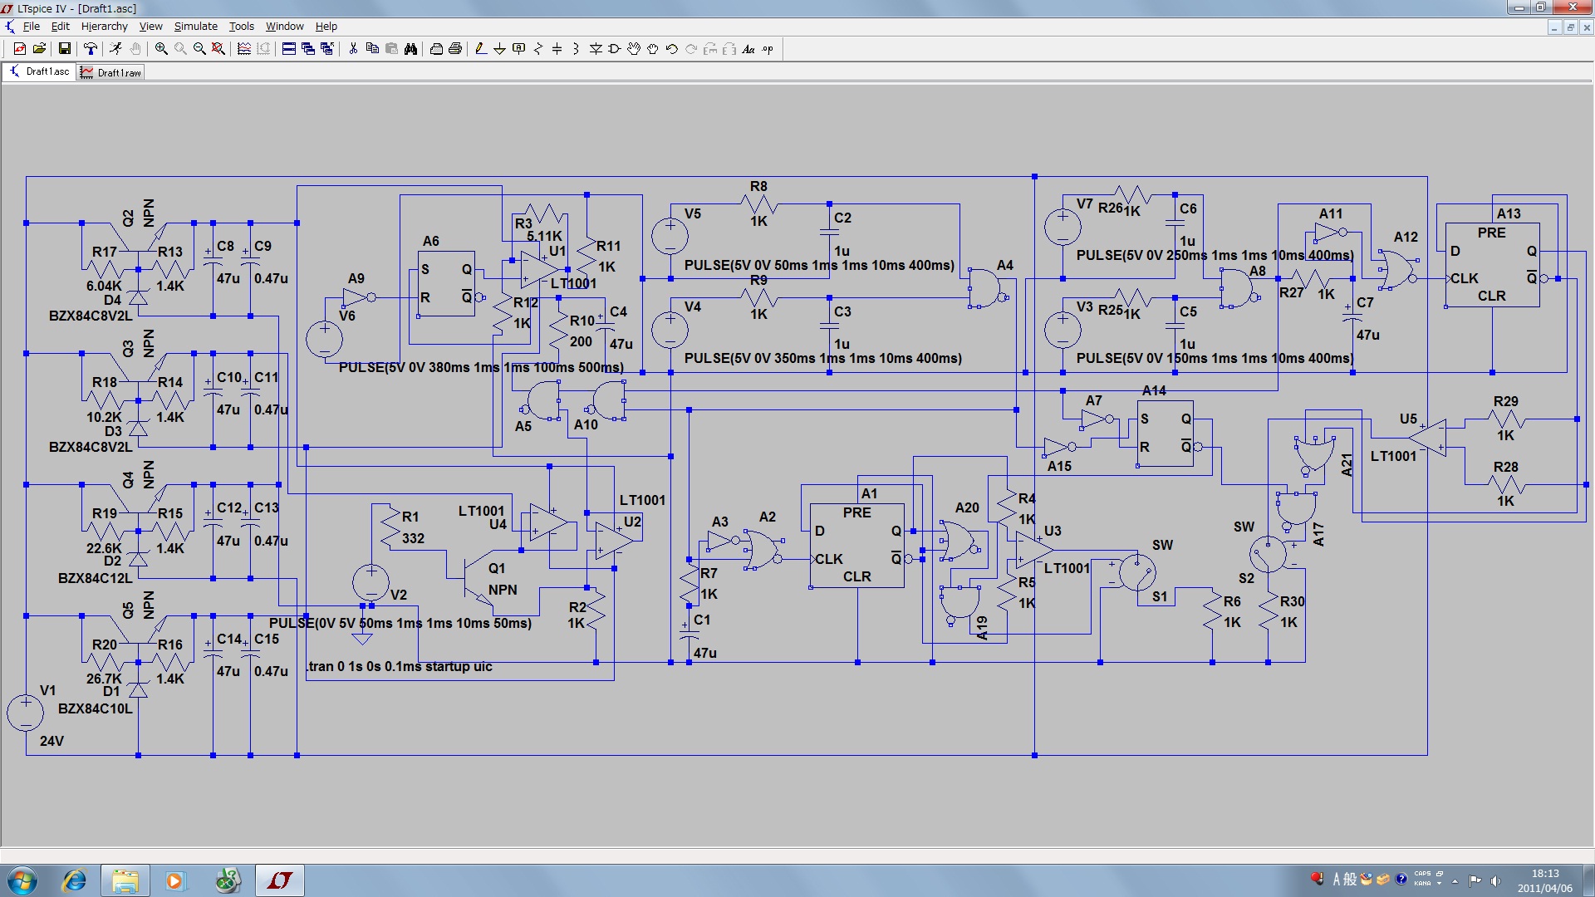
Task: Select the text Aa annotation tool
Action: click(748, 49)
